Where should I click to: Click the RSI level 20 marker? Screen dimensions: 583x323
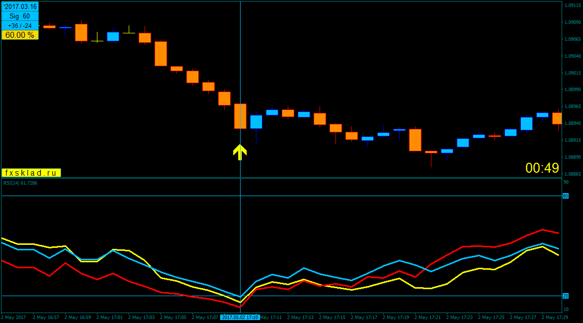point(565,296)
